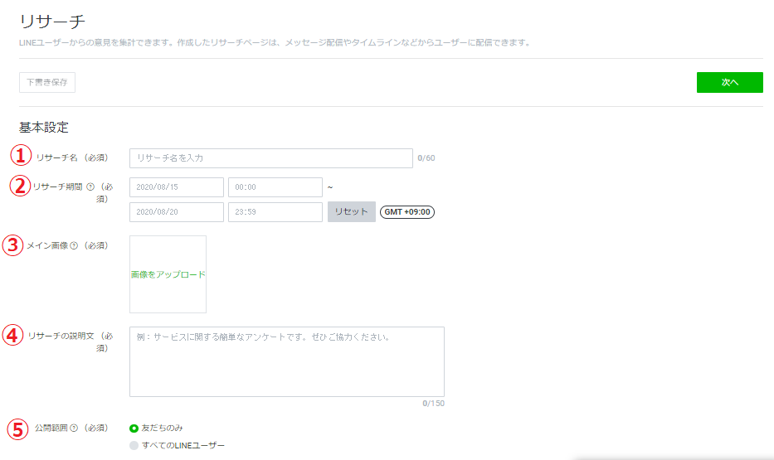The width and height of the screenshot is (774, 460).
Task: Select すべてのLINEユーザー radio option
Action: pyautogui.click(x=134, y=446)
